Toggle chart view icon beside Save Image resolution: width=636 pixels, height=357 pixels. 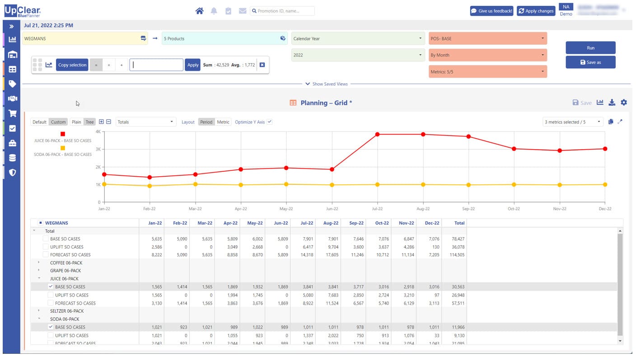pyautogui.click(x=600, y=103)
